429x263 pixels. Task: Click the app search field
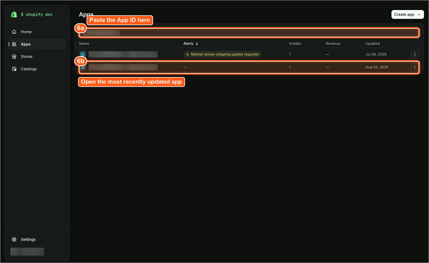click(249, 33)
